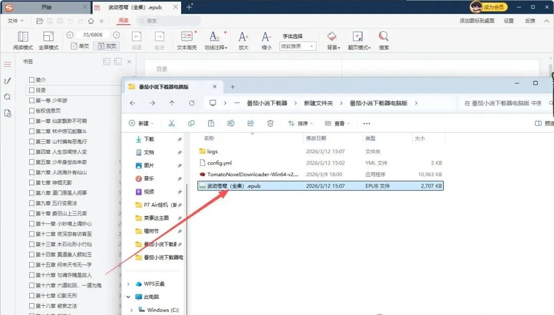
Task: Tick the 第十七章 幻影无形 checkbox
Action: 32,296
